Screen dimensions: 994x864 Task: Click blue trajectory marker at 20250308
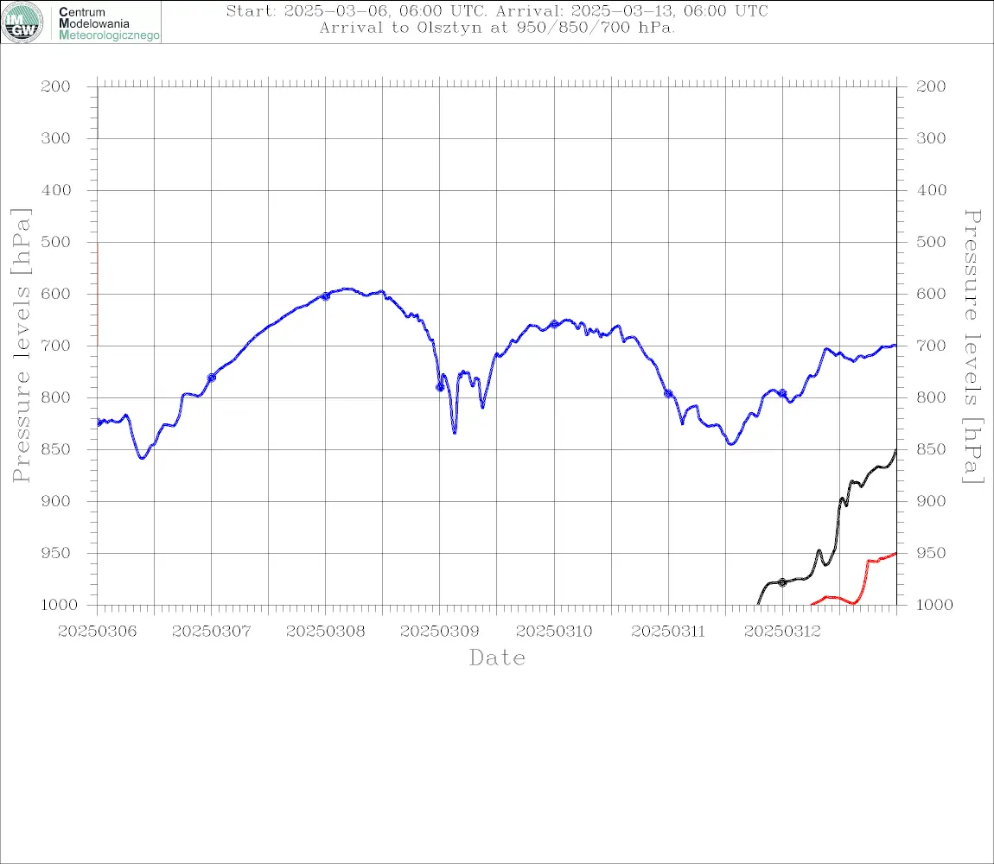coord(326,296)
